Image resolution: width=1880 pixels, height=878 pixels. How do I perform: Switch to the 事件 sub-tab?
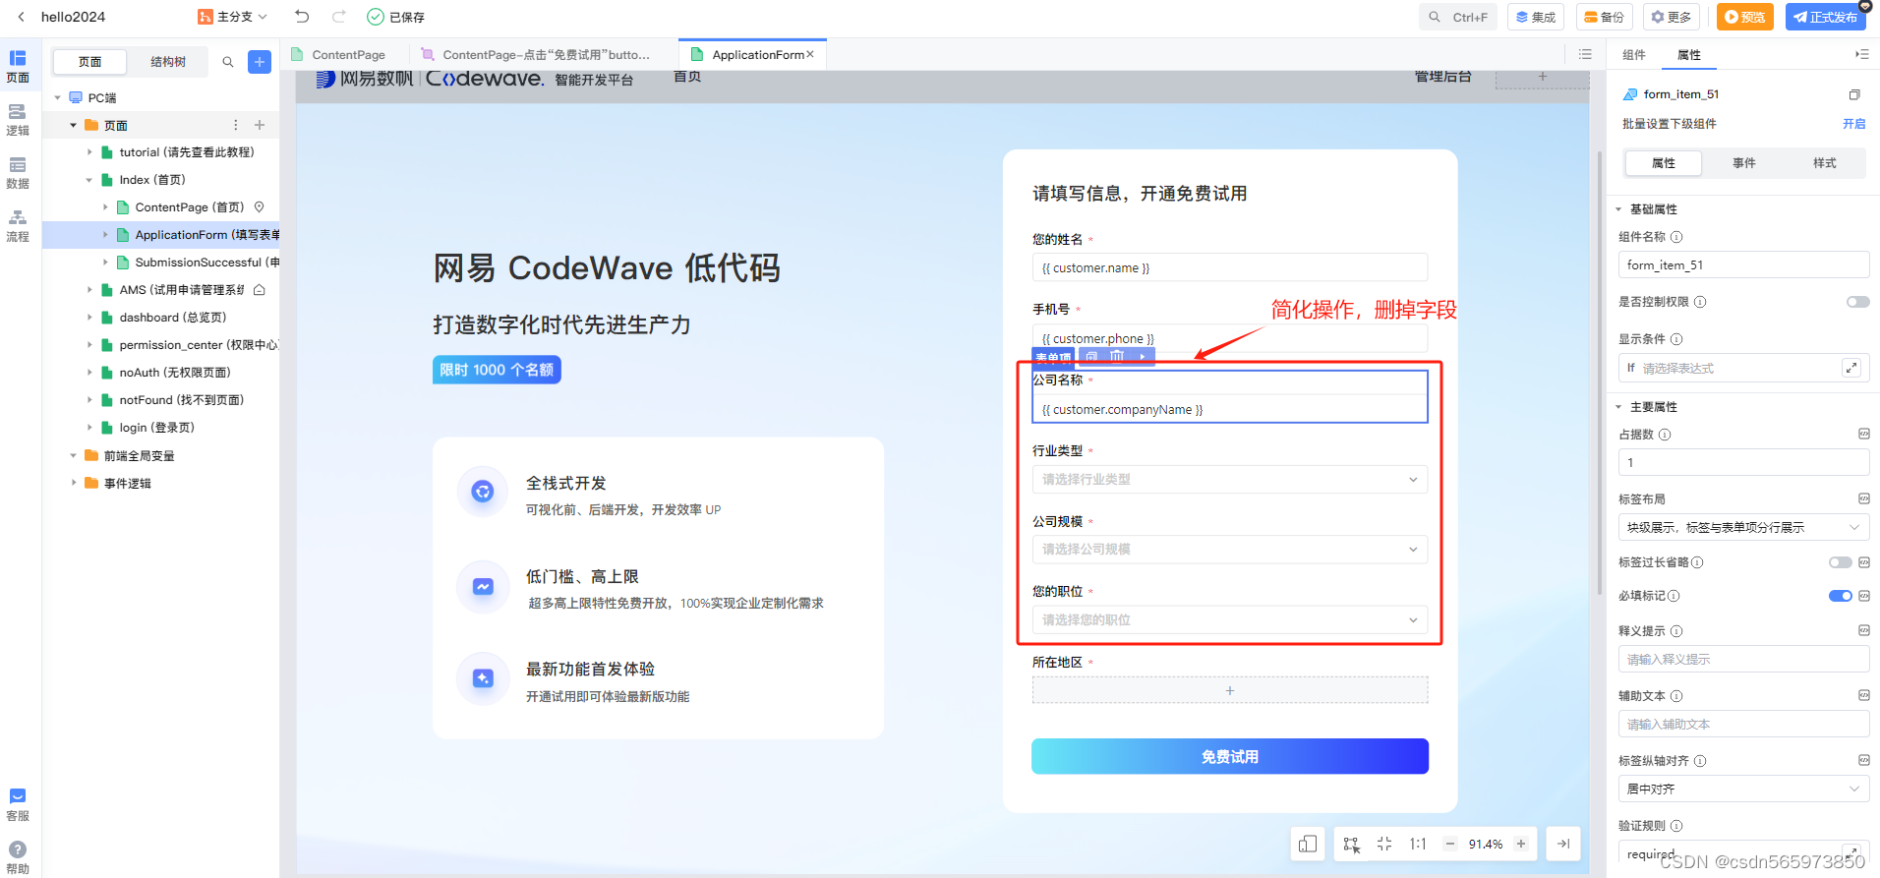coord(1744,163)
